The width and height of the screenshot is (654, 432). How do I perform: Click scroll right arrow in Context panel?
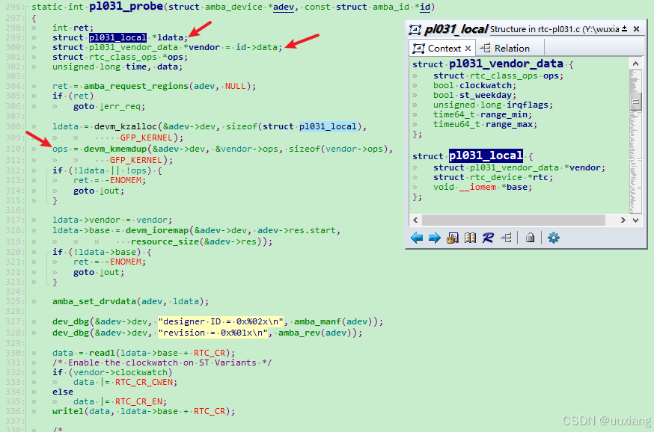pyautogui.click(x=623, y=220)
